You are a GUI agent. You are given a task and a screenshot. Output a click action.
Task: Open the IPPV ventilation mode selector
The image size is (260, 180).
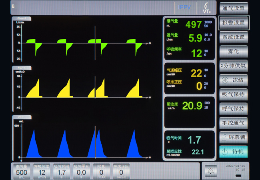pos(184,7)
